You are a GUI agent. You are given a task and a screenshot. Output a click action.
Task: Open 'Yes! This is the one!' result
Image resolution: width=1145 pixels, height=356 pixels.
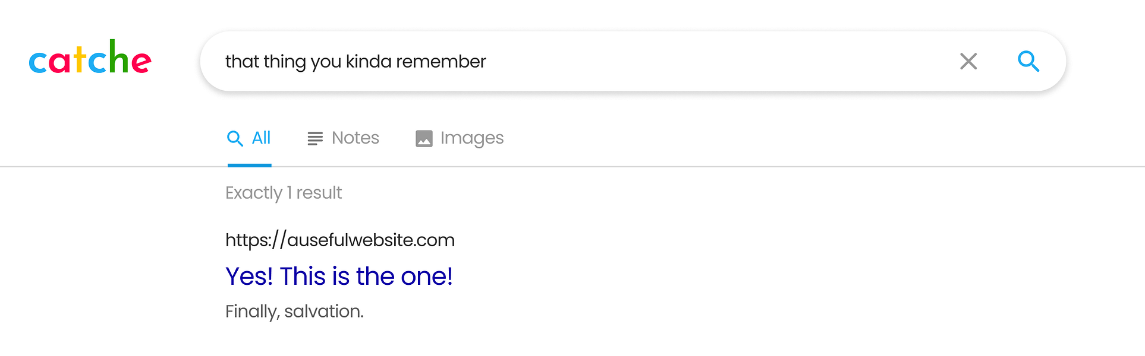(339, 276)
